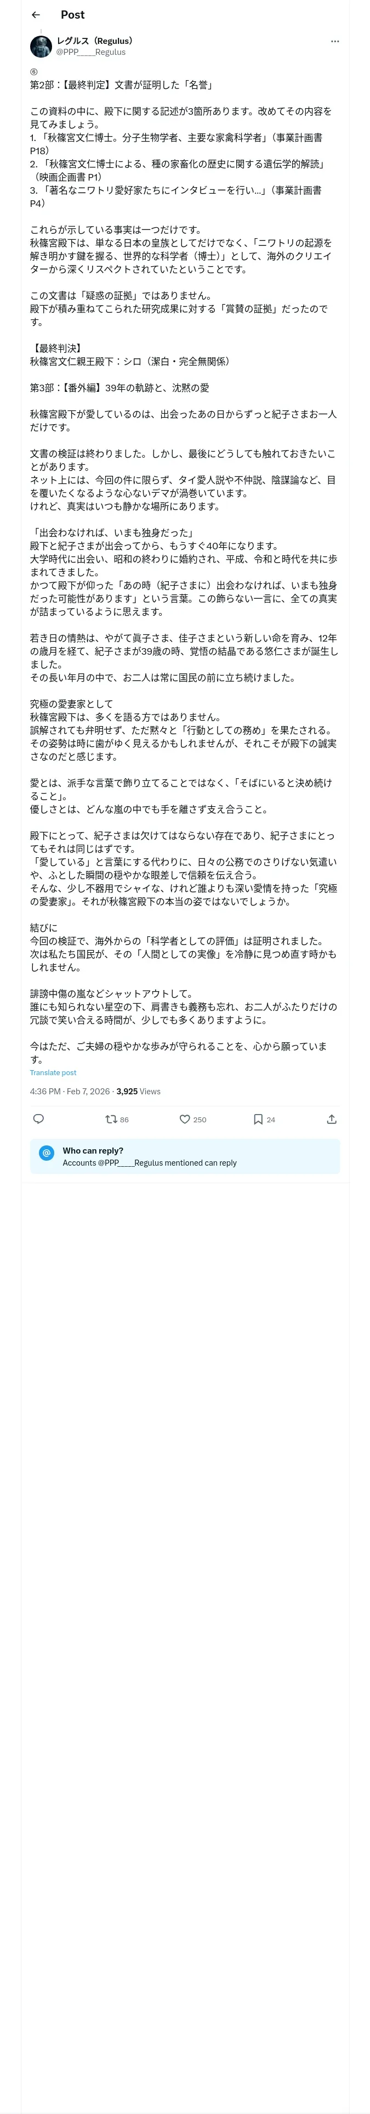The image size is (370, 2114).
Task: Click the 【最終判決】 line in the post
Action: pyautogui.click(x=56, y=348)
